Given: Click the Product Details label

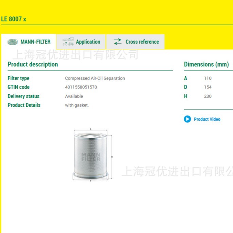Looking at the screenshot, I should (24, 105).
